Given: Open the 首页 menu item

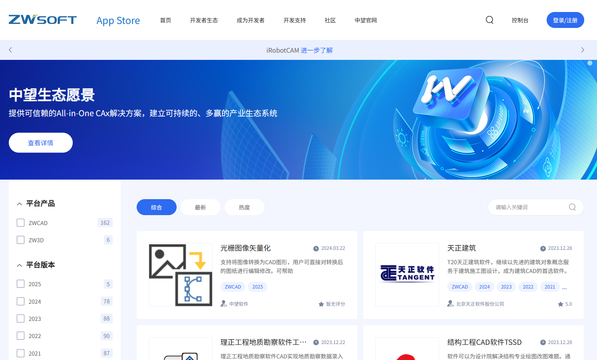Looking at the screenshot, I should [165, 20].
